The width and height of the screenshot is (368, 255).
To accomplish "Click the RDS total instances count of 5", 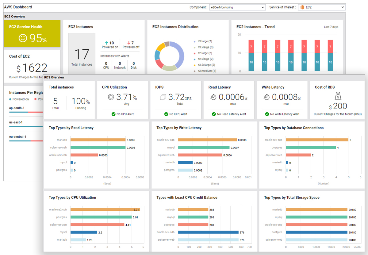I will pos(55,101).
